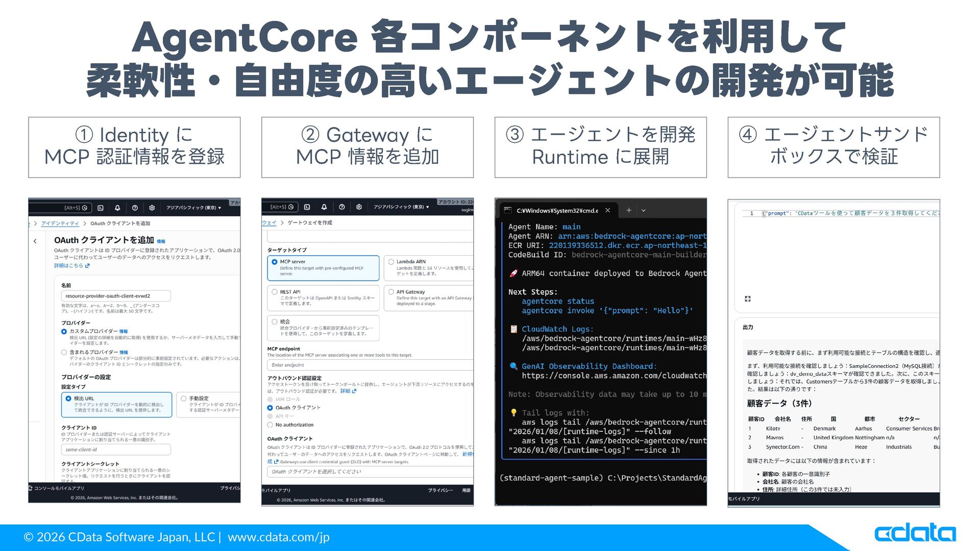The image size is (980, 551).
Task: Open CloudShell icon in Gateway console header
Action: pos(307,207)
